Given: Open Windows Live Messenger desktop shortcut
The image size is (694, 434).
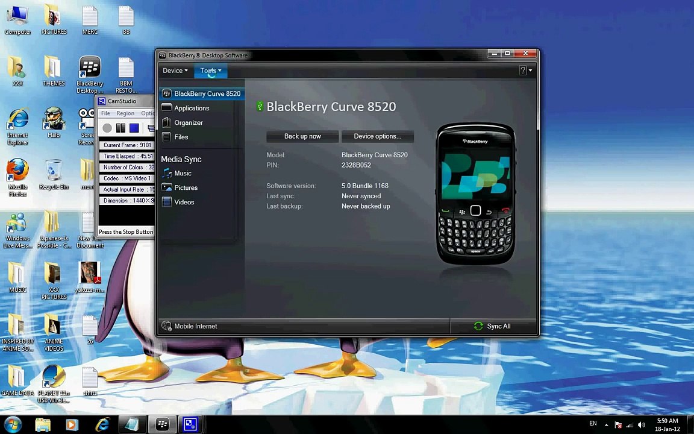Looking at the screenshot, I should [17, 230].
